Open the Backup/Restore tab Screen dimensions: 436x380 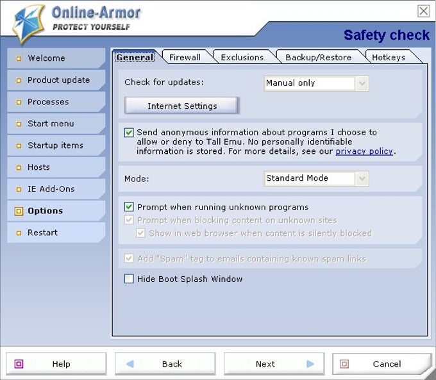point(319,57)
